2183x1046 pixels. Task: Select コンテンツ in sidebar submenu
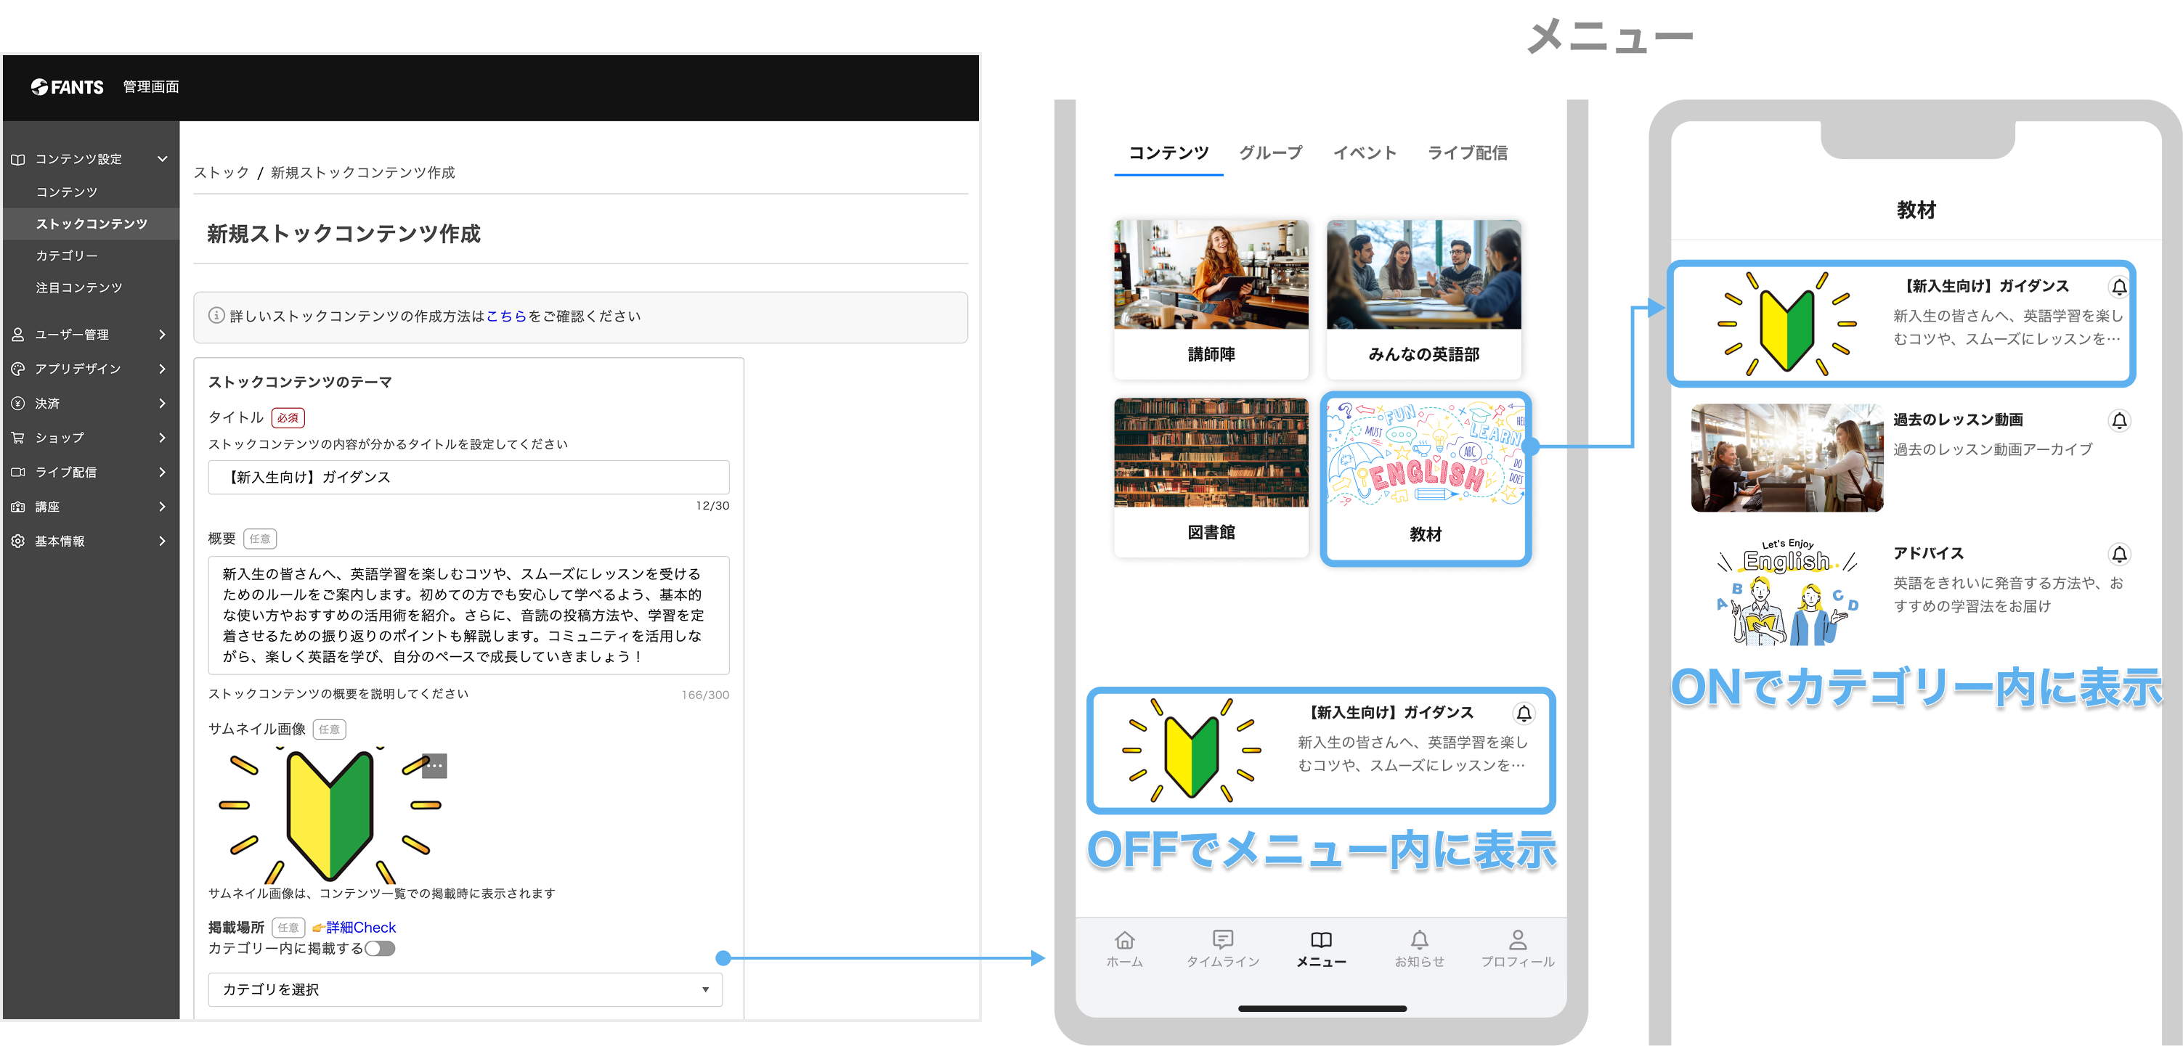tap(66, 192)
